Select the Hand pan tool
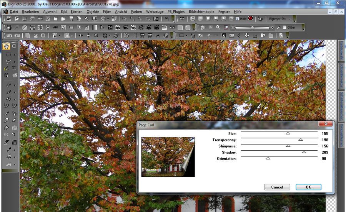The width and height of the screenshot is (346, 212). point(7,46)
